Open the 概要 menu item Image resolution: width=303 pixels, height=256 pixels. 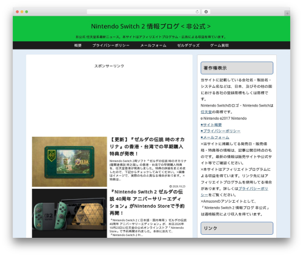point(78,45)
